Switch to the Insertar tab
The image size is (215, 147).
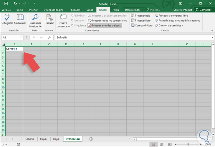(x=33, y=10)
